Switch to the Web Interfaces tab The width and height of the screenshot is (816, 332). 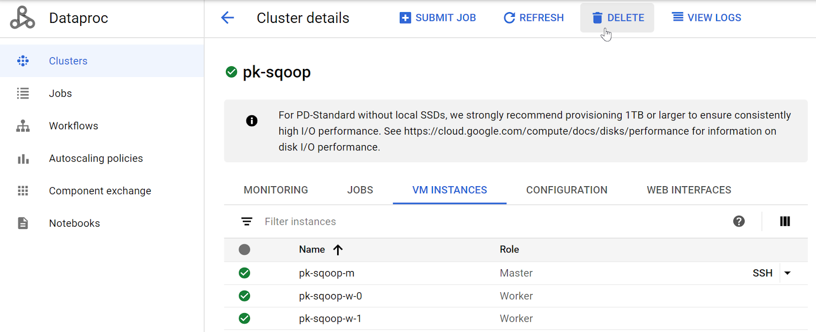[689, 190]
